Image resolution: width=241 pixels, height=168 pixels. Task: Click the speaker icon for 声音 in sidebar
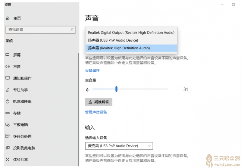8,67
